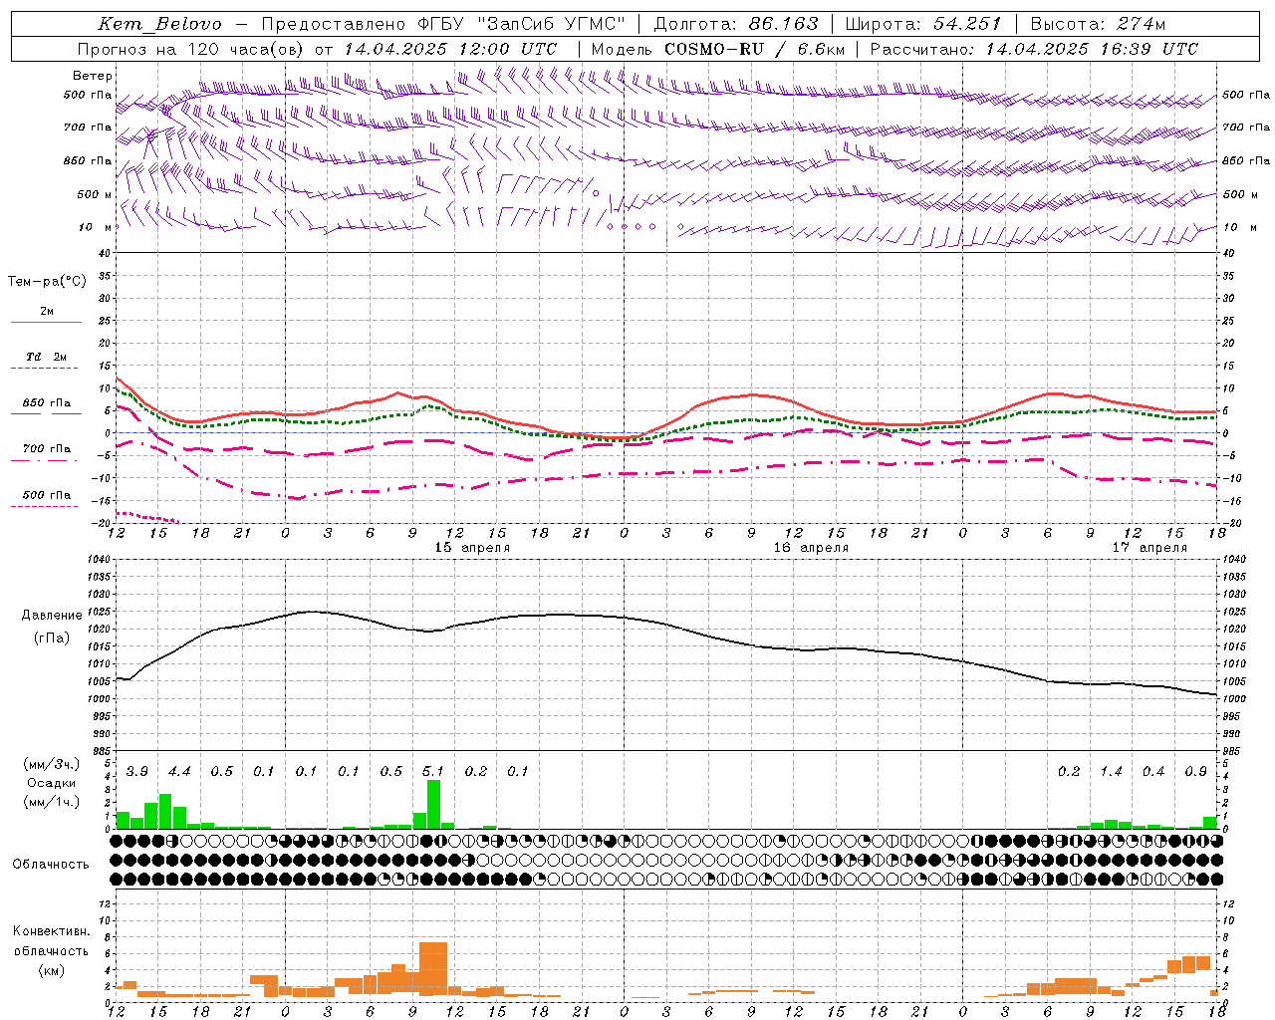
Task: Click the Облачность cloudiness label
Action: [x=51, y=865]
